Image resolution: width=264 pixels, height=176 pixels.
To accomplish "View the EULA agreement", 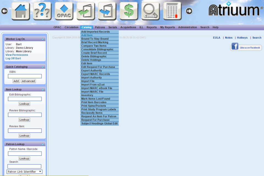I will pyautogui.click(x=217, y=37).
